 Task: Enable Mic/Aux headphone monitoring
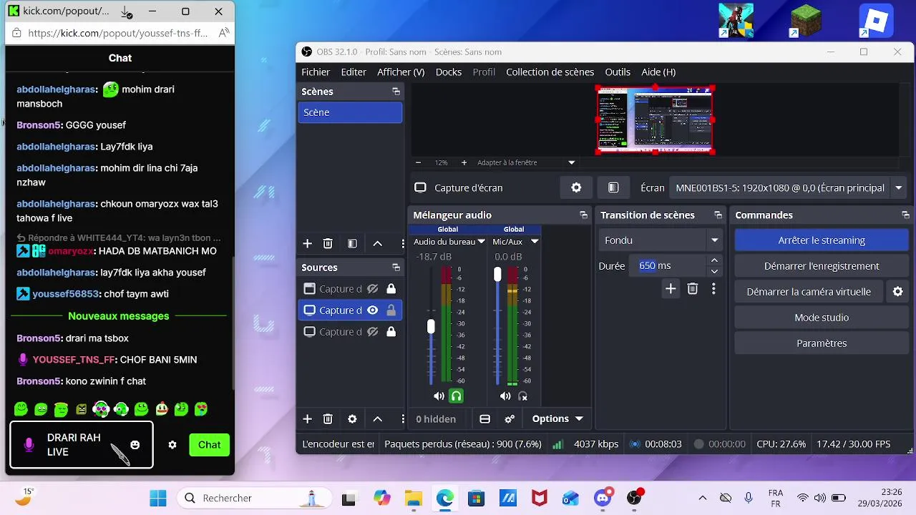pyautogui.click(x=522, y=396)
